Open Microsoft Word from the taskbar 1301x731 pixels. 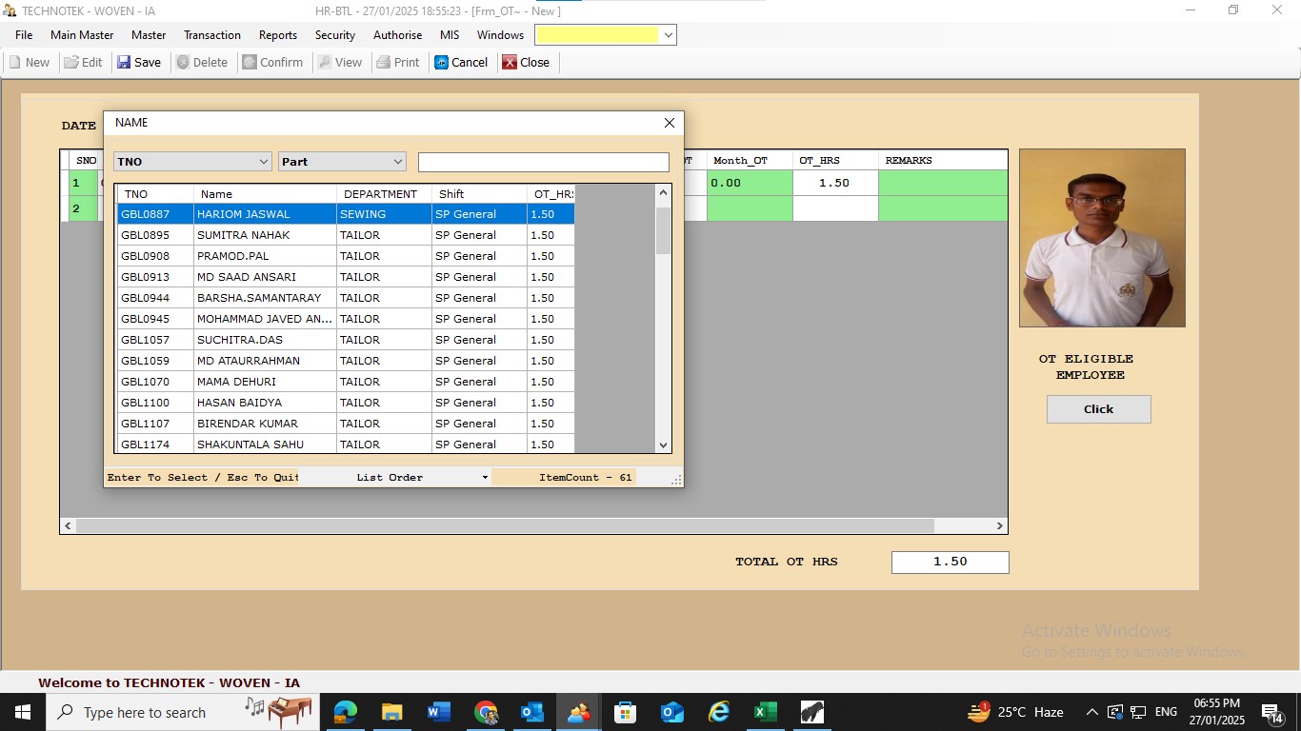pos(439,712)
